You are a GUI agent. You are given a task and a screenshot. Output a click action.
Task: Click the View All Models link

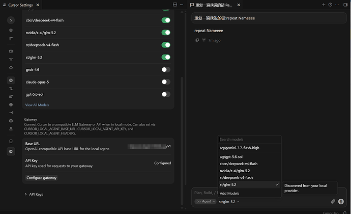click(37, 105)
